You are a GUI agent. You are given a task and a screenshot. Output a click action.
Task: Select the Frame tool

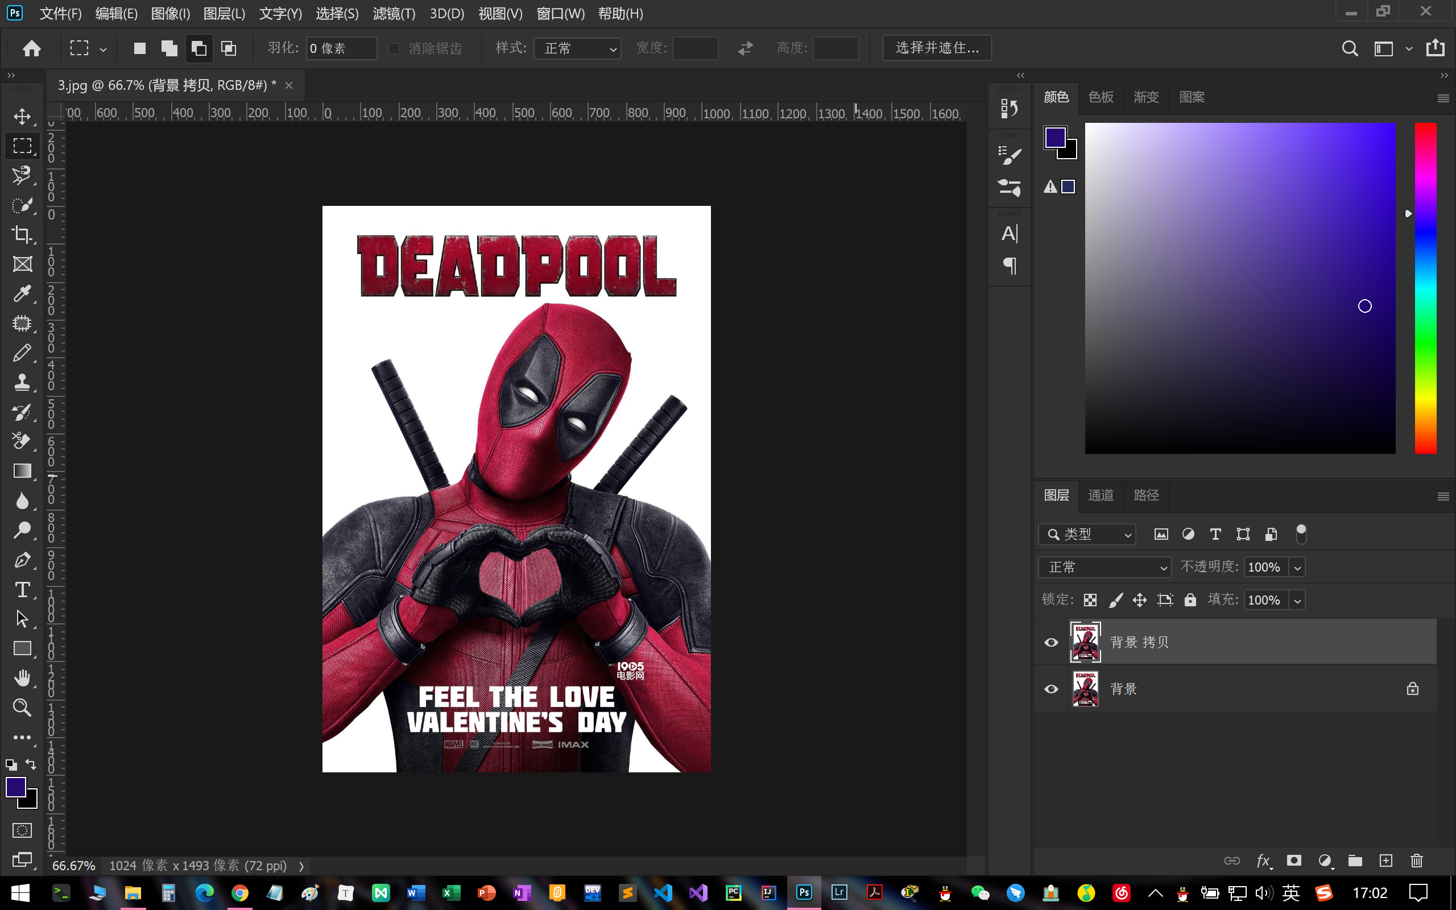pyautogui.click(x=22, y=263)
